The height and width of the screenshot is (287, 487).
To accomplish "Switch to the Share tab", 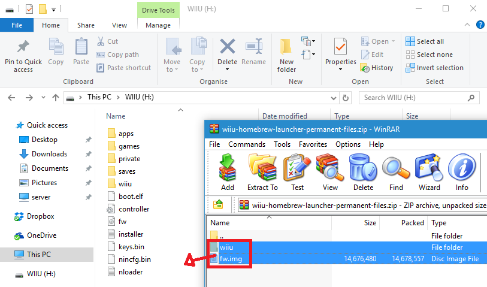I will click(x=86, y=25).
